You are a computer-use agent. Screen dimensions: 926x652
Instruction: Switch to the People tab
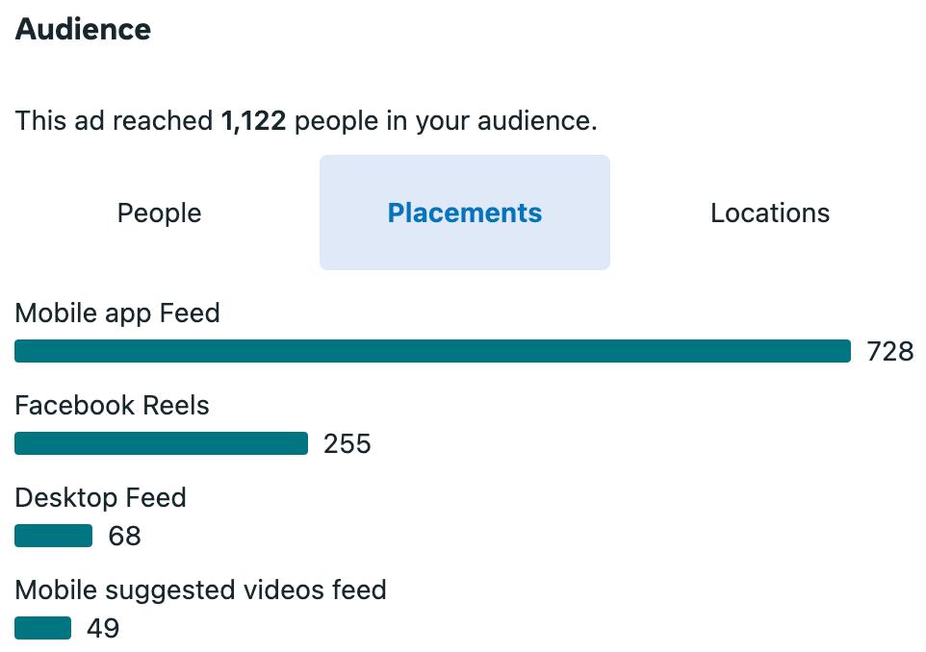(160, 213)
